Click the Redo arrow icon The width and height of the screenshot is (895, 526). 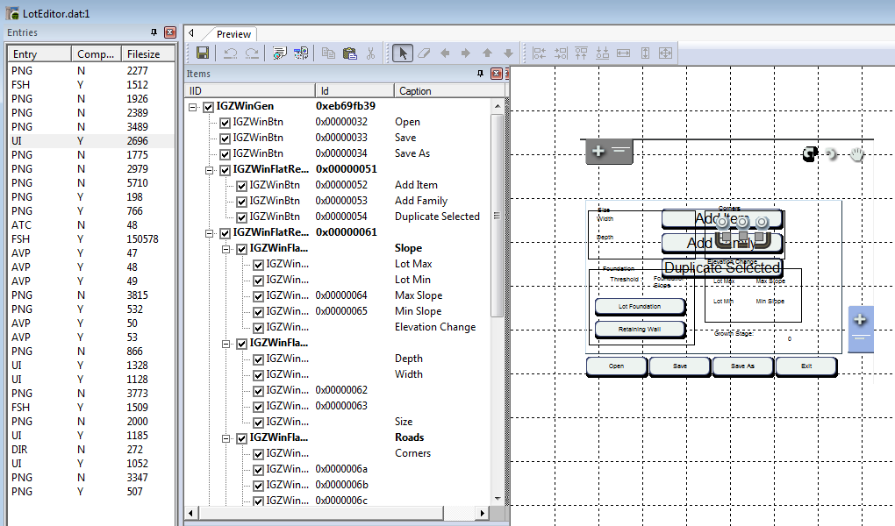(252, 53)
